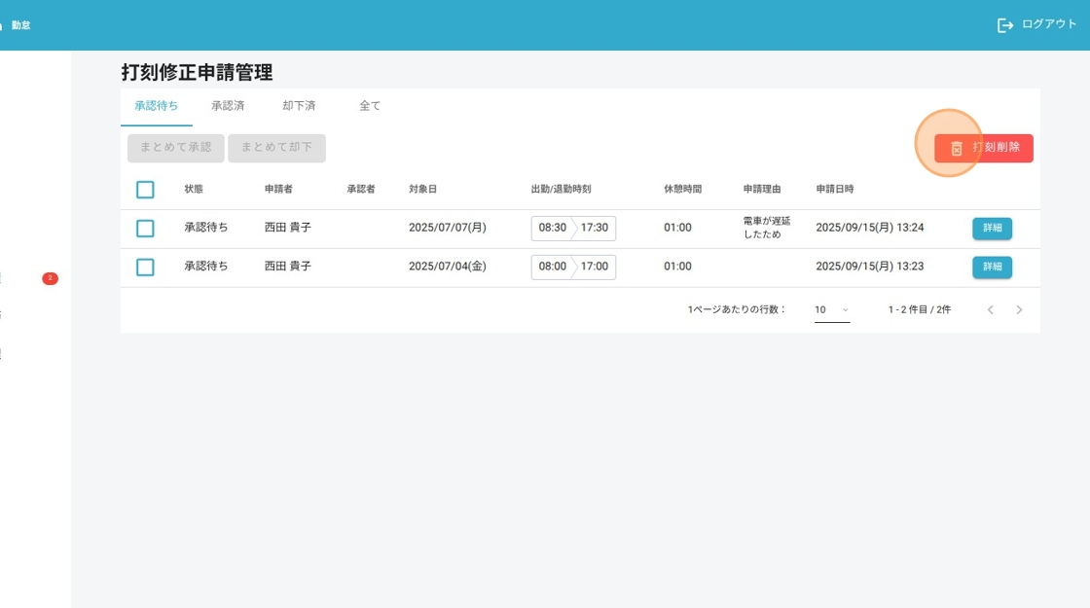
Task: Click 承認待ち status in the 07/04 row
Action: tap(205, 267)
